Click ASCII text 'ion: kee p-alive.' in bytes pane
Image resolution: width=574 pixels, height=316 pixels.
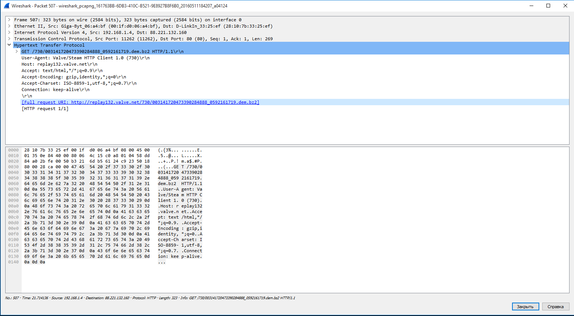[180, 256]
